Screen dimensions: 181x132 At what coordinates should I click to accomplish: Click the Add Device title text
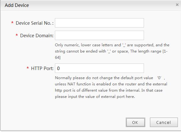[17, 5]
